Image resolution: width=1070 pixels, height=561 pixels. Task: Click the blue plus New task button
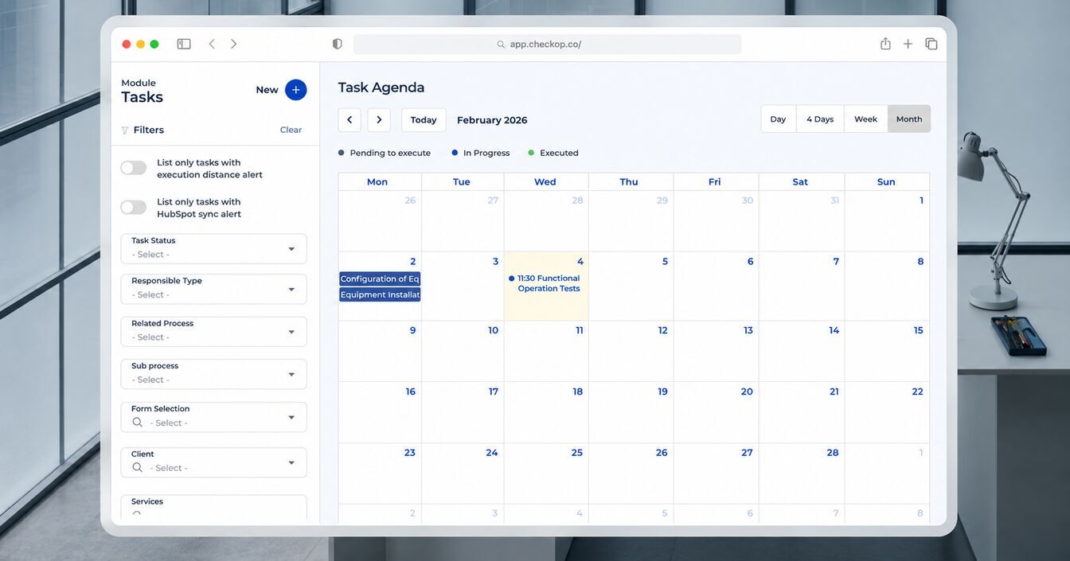[x=295, y=90]
